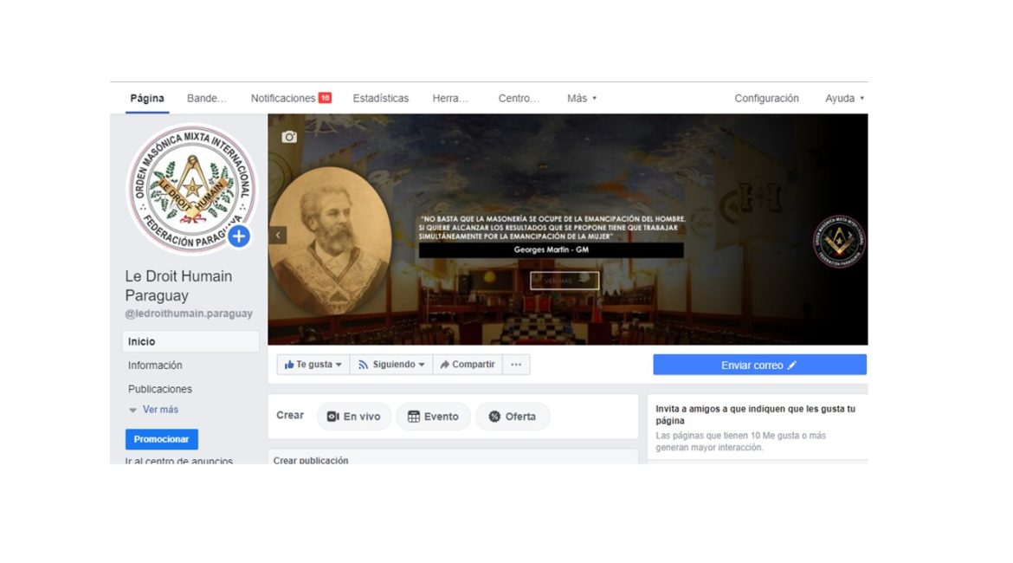Screen dimensions: 1013x563
Task: Start an En vivo live video
Action: [x=354, y=417]
